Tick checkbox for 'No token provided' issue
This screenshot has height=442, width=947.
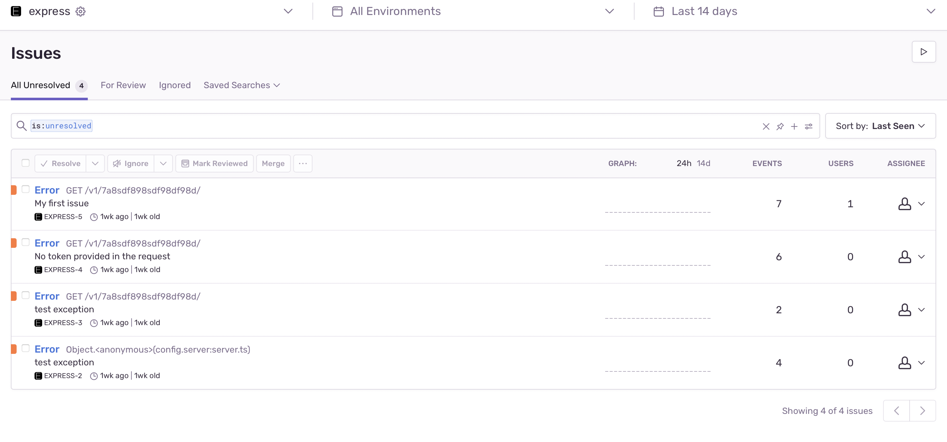(25, 242)
